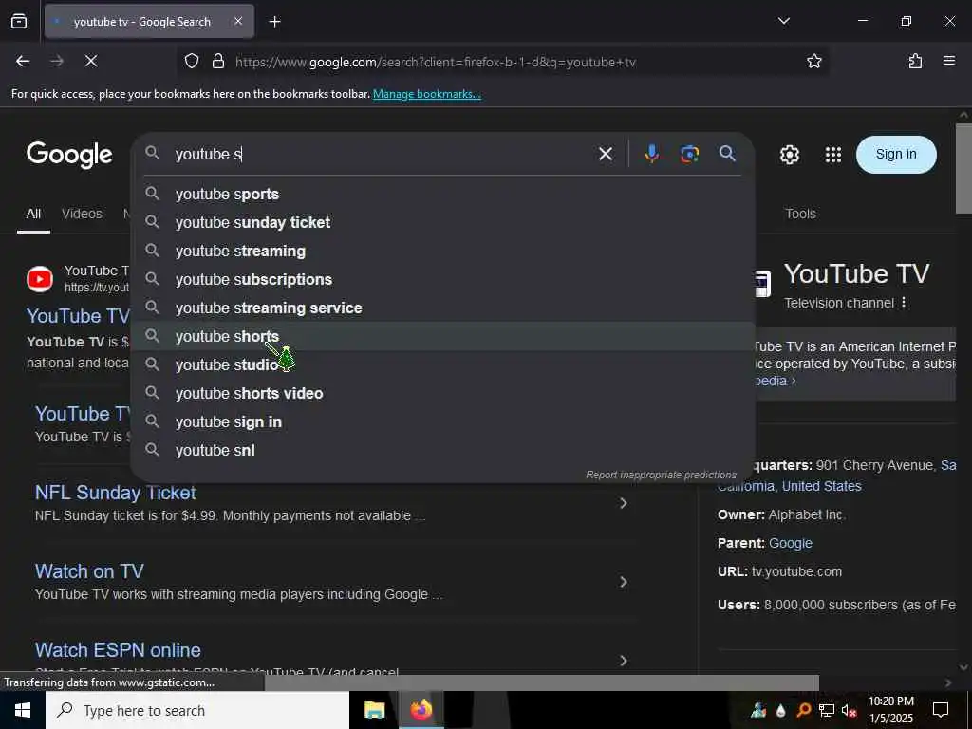
Task: Open the list all tabs dropdown
Action: (783, 21)
